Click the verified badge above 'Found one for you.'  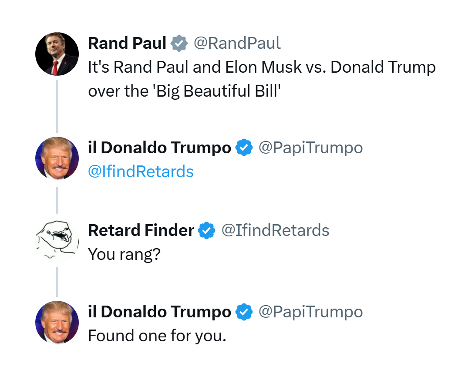pos(244,312)
